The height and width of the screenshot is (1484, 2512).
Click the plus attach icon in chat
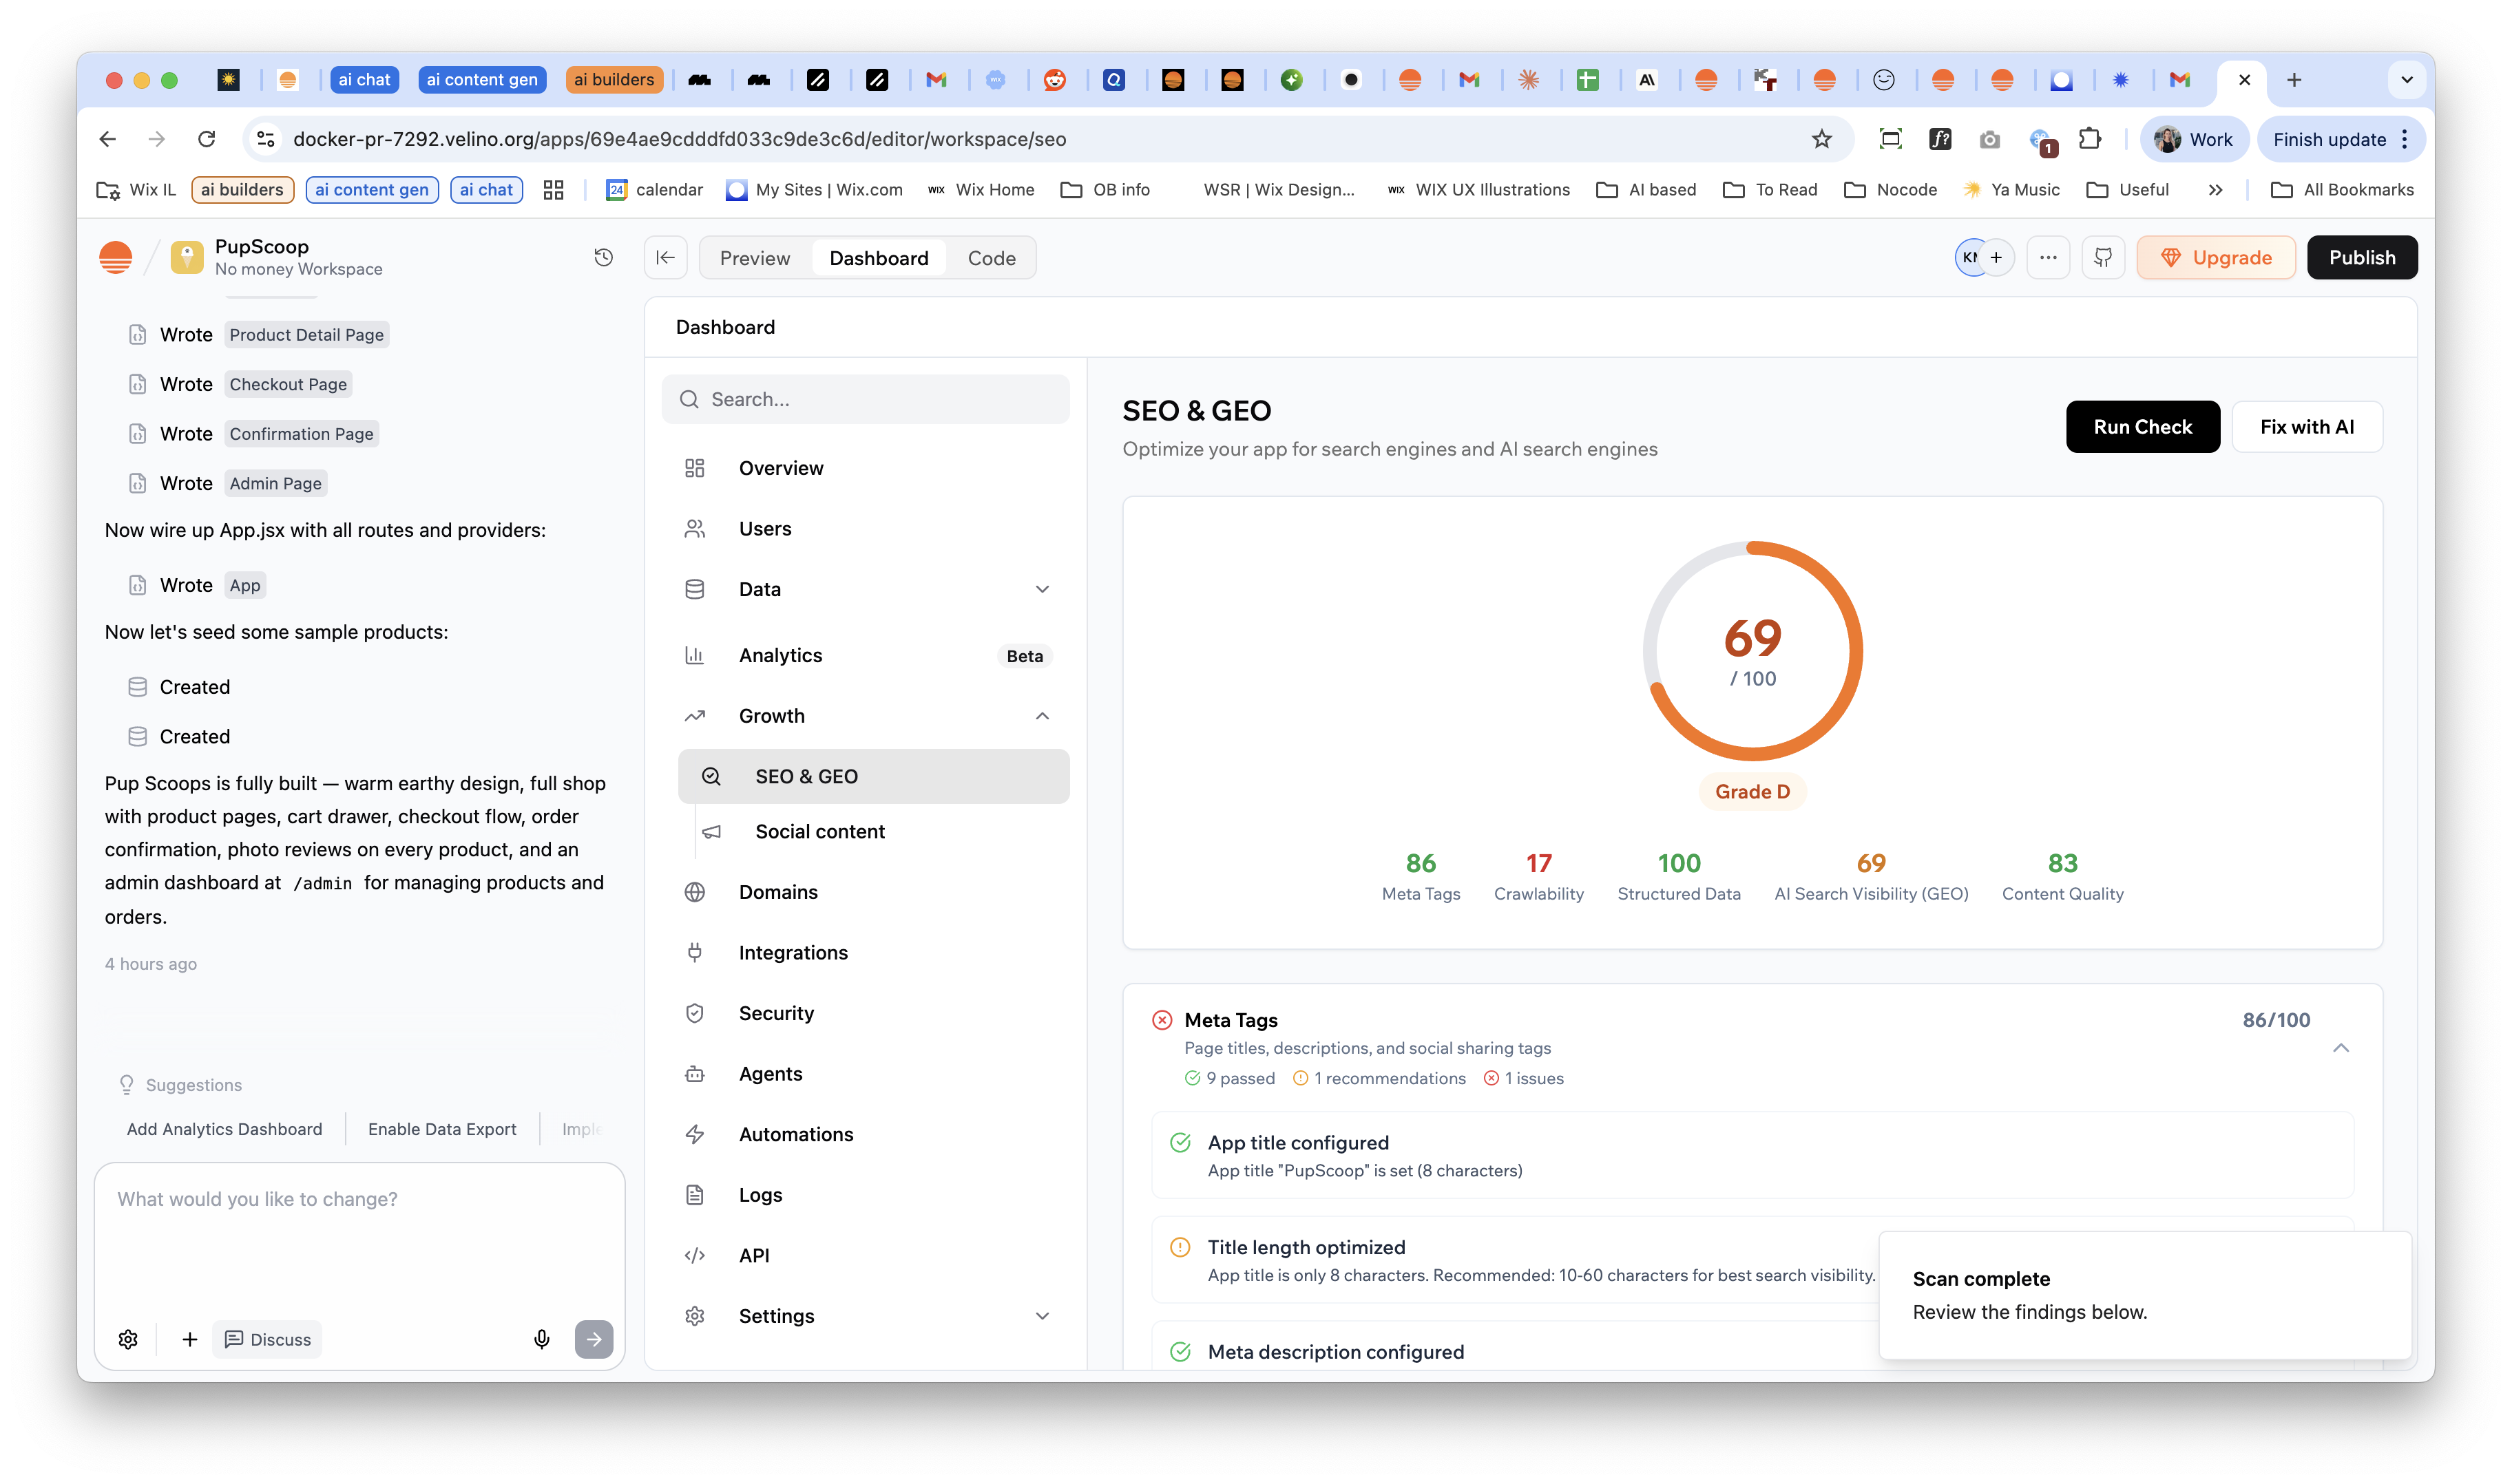pos(189,1339)
